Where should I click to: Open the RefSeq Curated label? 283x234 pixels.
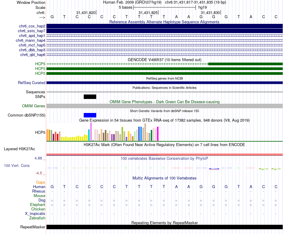coord(32,83)
